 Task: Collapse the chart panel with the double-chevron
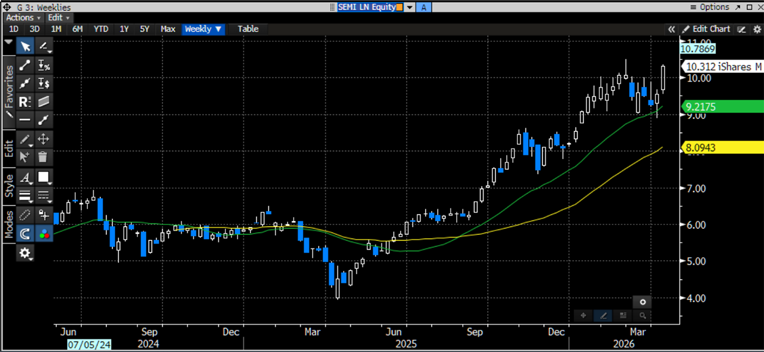(671, 29)
